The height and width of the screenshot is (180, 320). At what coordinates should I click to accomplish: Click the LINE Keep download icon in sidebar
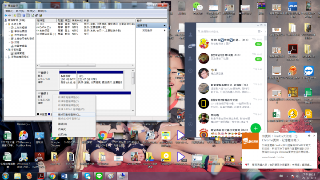pos(190,124)
